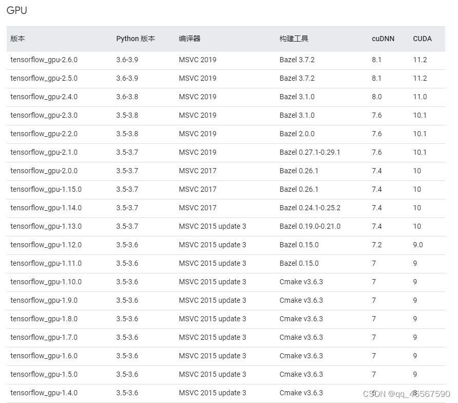Click cuDNN 7.4 in tensorflow_gpu-1.14.0 row

[x=377, y=208]
